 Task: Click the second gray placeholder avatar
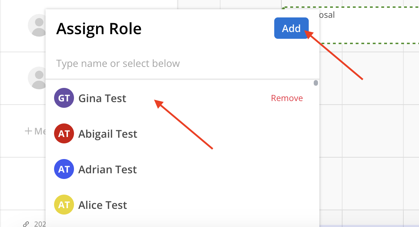click(37, 78)
